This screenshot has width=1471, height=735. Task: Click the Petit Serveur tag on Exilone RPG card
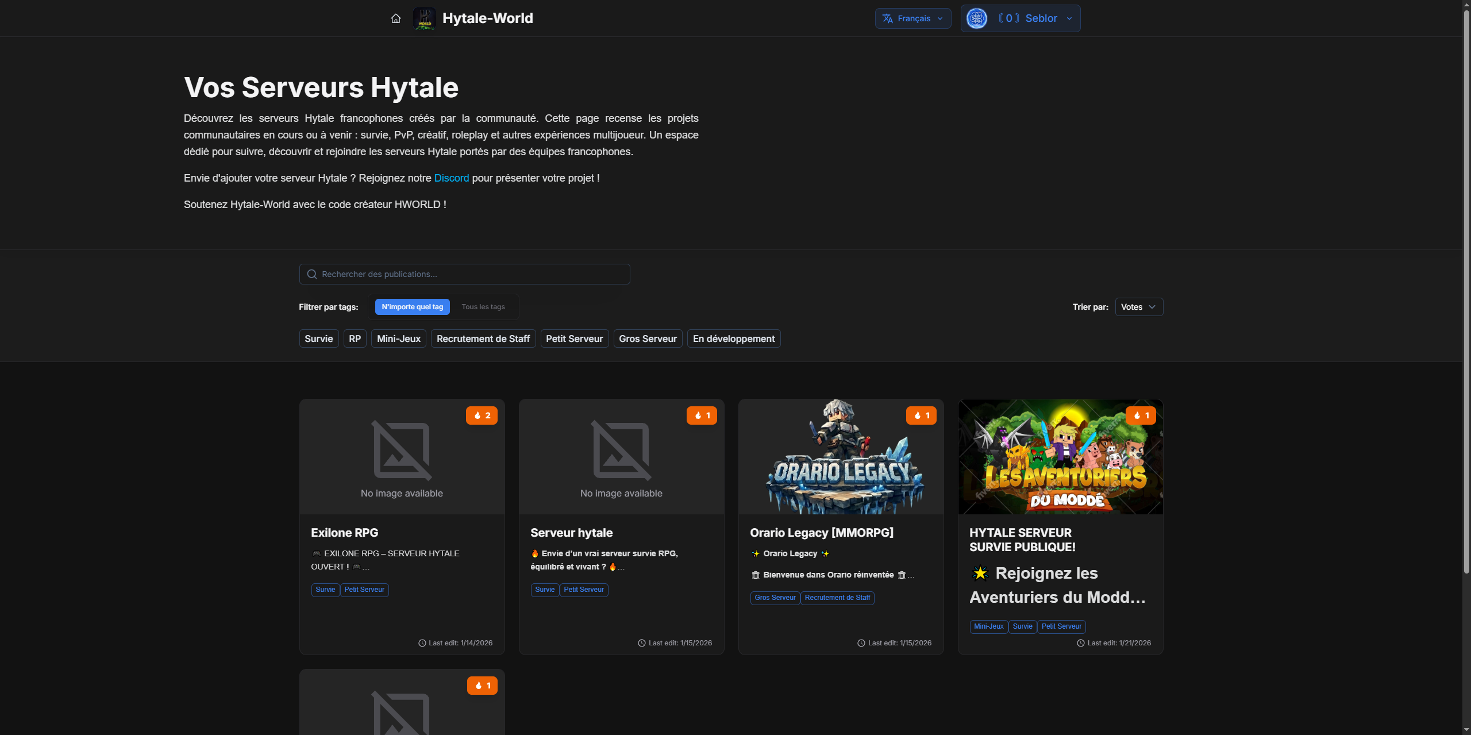click(364, 590)
